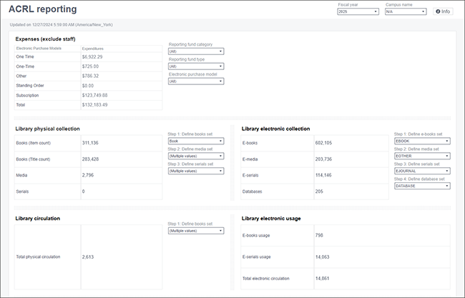
Task: Click the 2,796 media value
Action: (x=88, y=175)
